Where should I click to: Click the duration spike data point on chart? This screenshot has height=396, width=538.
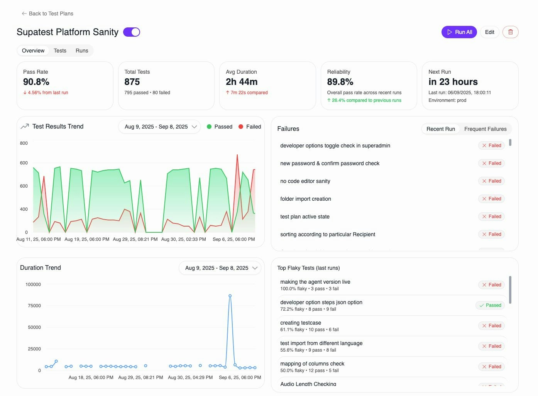click(x=230, y=296)
